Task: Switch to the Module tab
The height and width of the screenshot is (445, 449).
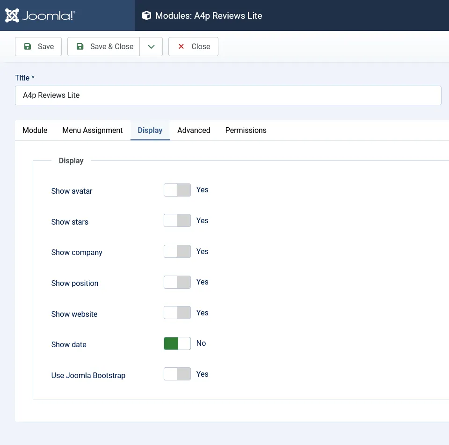Action: coord(35,131)
